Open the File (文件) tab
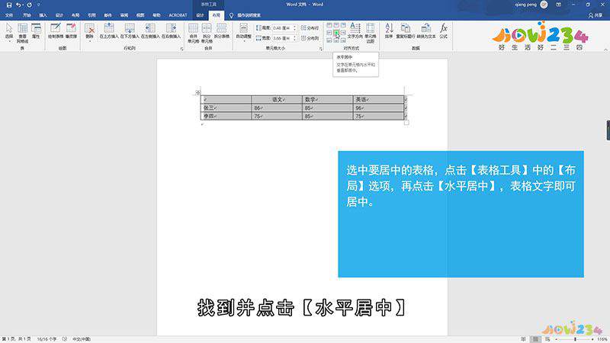The width and height of the screenshot is (610, 343). coord(9,15)
